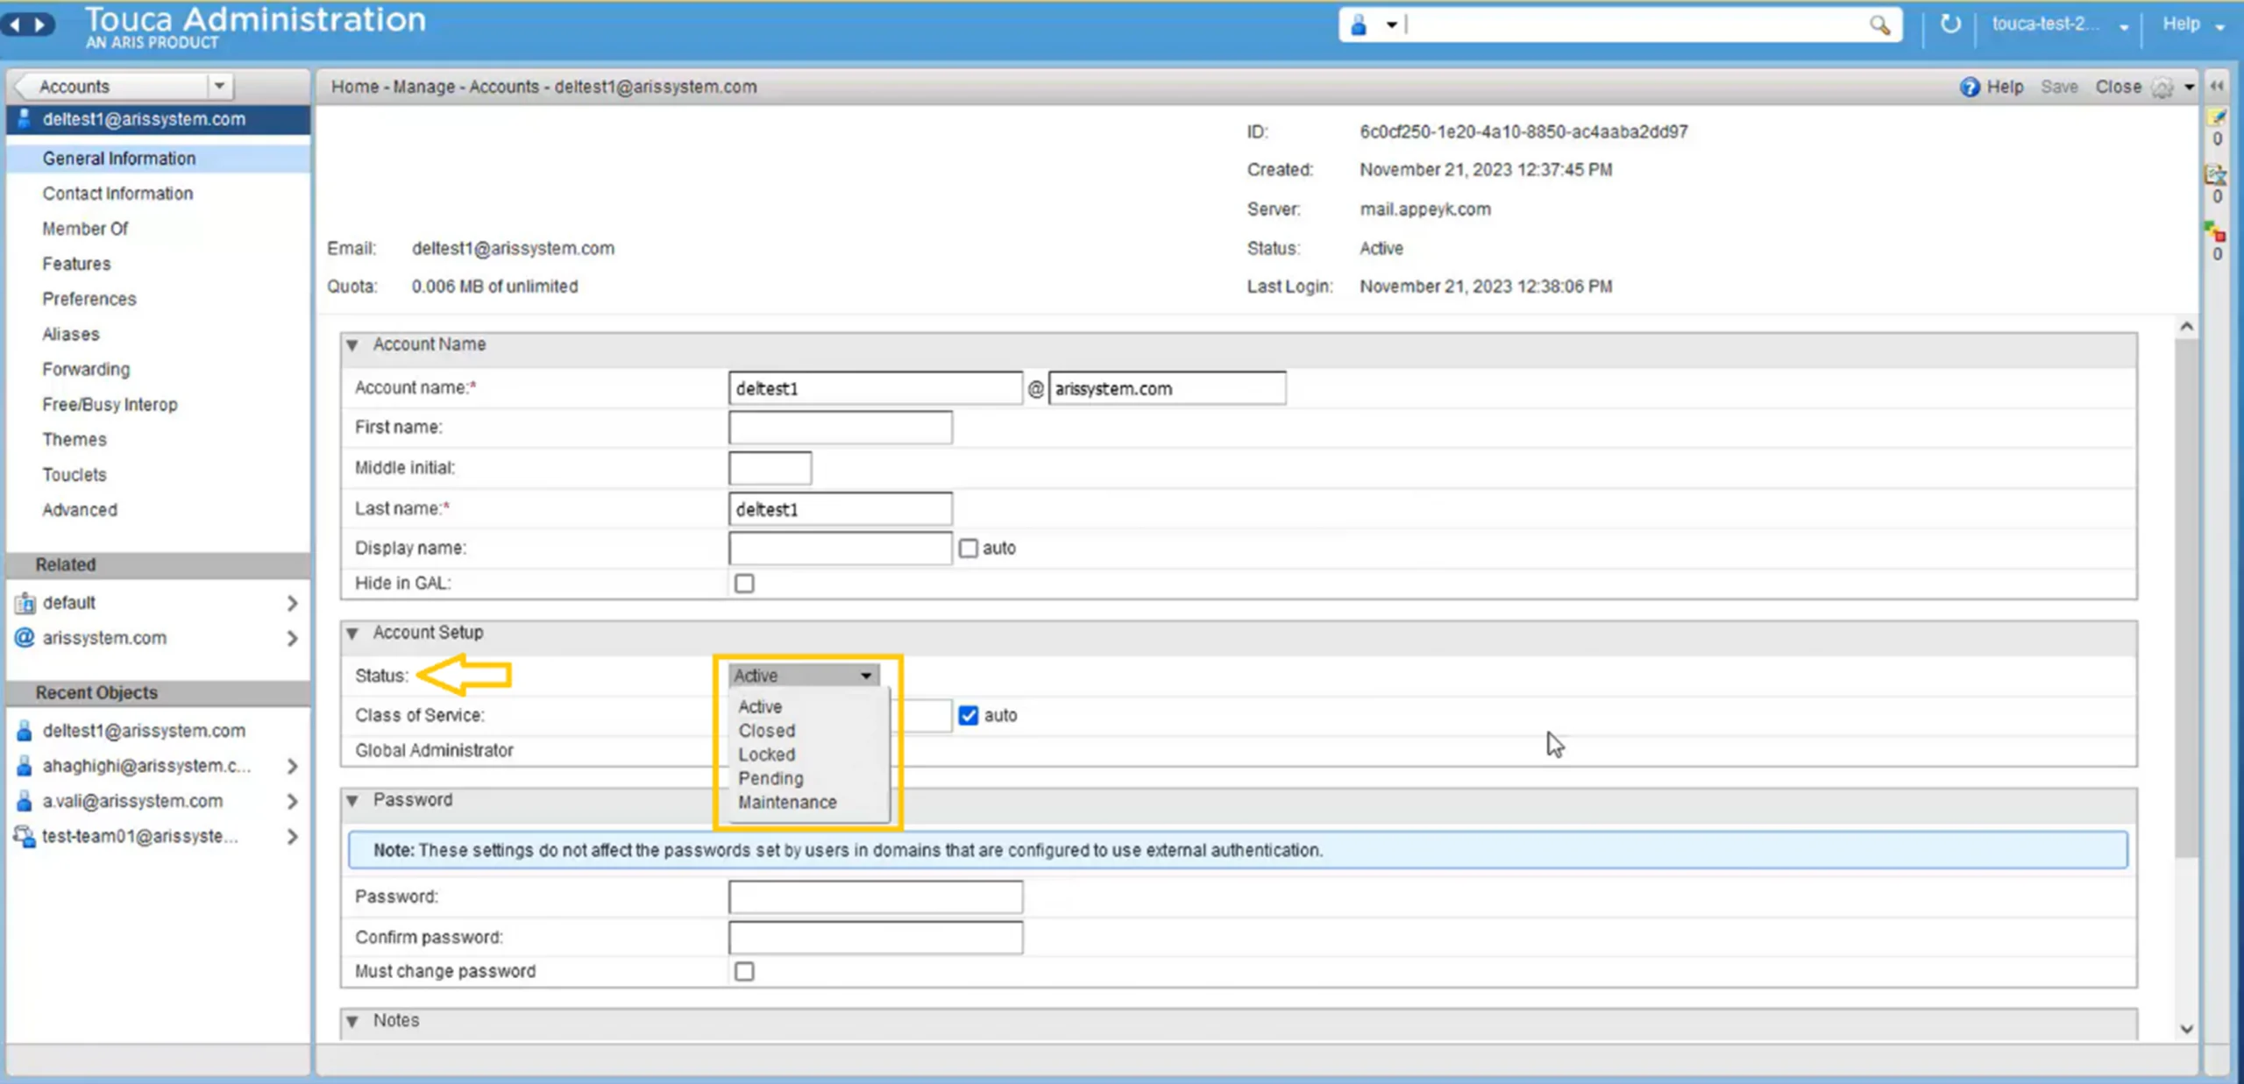Viewport: 2244px width, 1084px height.
Task: Click the Account name input field
Action: (x=875, y=387)
